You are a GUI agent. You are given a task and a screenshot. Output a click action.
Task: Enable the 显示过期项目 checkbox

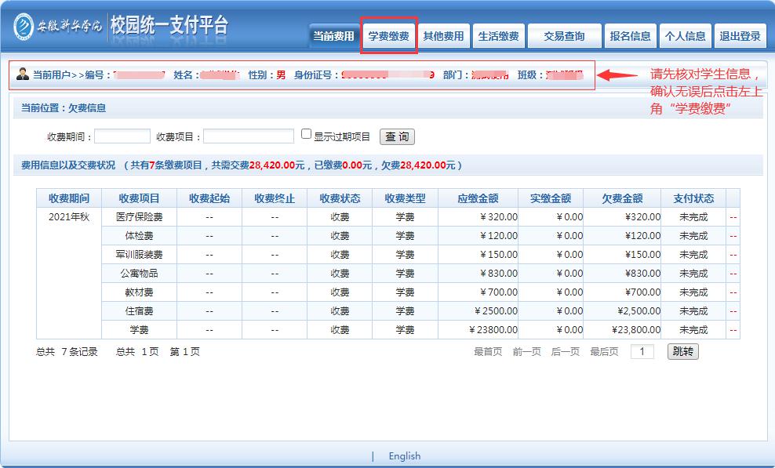[307, 135]
